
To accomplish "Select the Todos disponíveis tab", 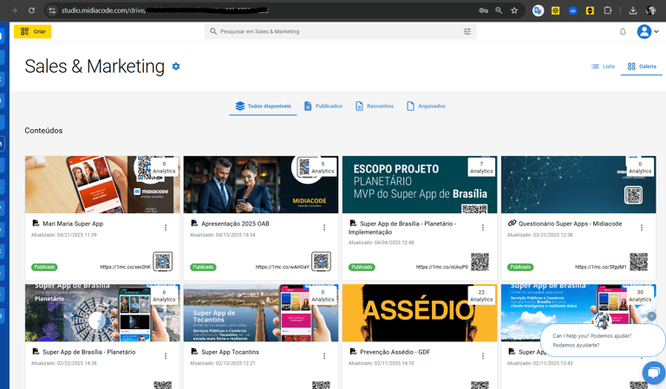I will coord(264,106).
